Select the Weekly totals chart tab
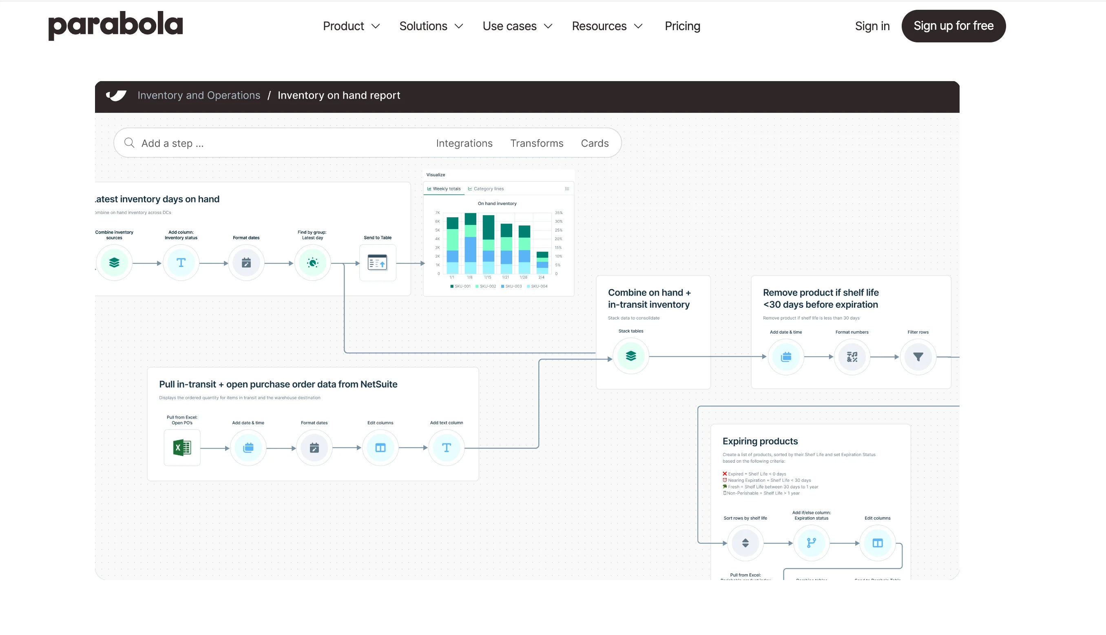This screenshot has height=635, width=1106. 444,189
